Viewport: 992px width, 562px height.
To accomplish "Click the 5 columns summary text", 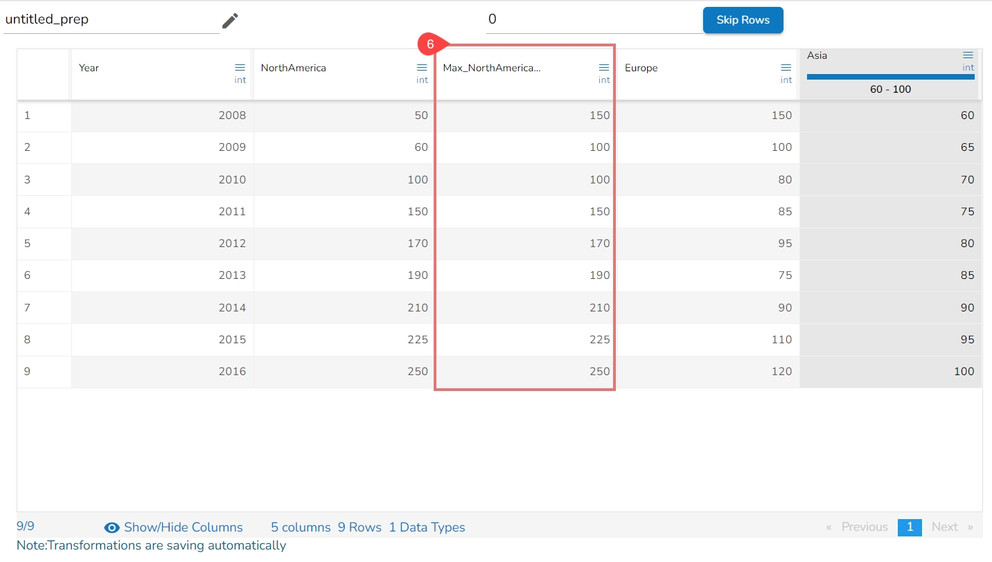I will (x=301, y=527).
